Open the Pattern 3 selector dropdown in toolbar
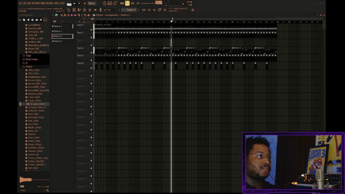 pos(129,10)
